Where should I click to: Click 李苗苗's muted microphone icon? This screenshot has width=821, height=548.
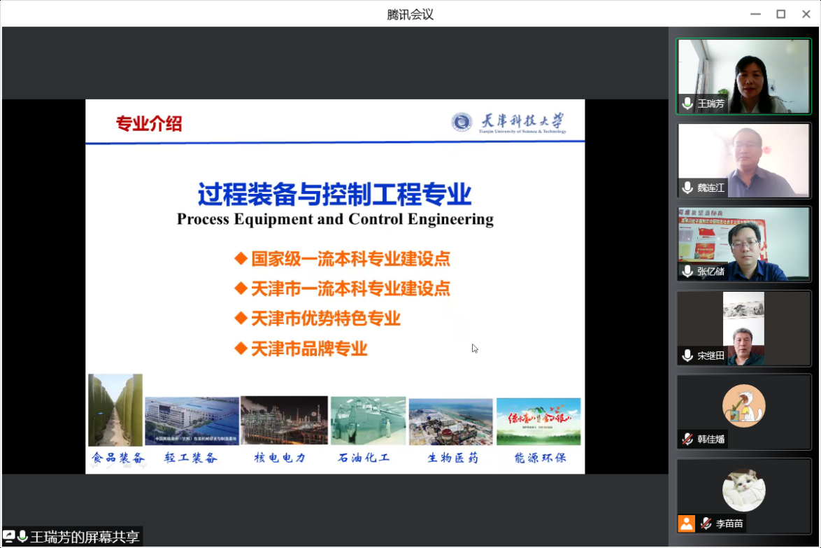click(706, 524)
